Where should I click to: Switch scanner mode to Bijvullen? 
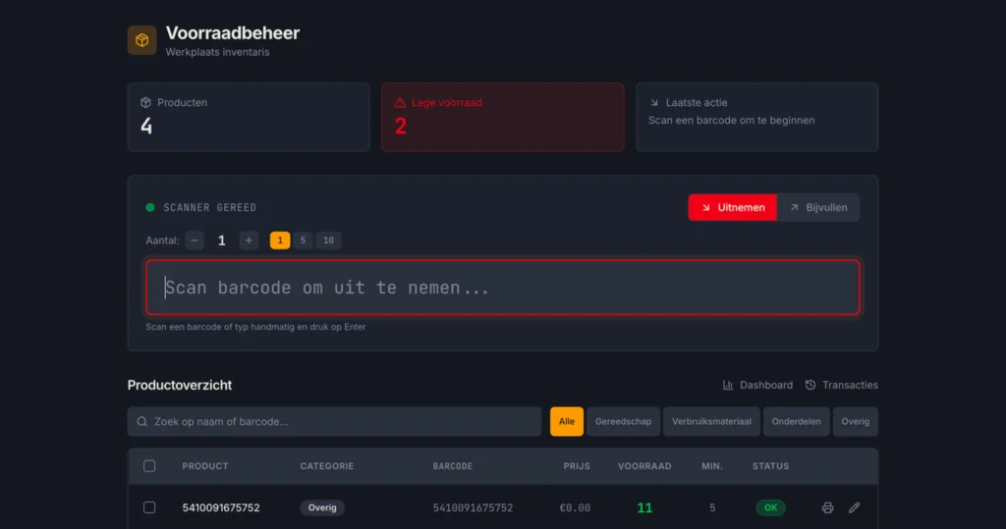click(818, 208)
